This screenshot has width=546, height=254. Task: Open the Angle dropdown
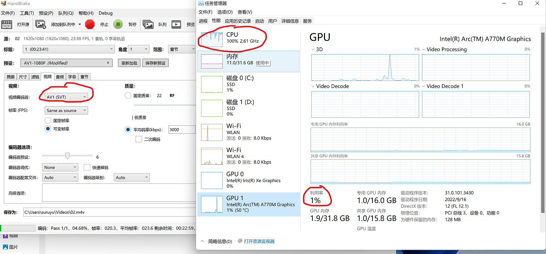[139, 49]
